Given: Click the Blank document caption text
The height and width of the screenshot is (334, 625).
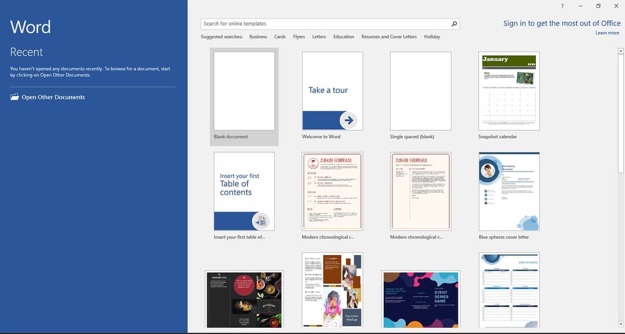Looking at the screenshot, I should (x=231, y=136).
